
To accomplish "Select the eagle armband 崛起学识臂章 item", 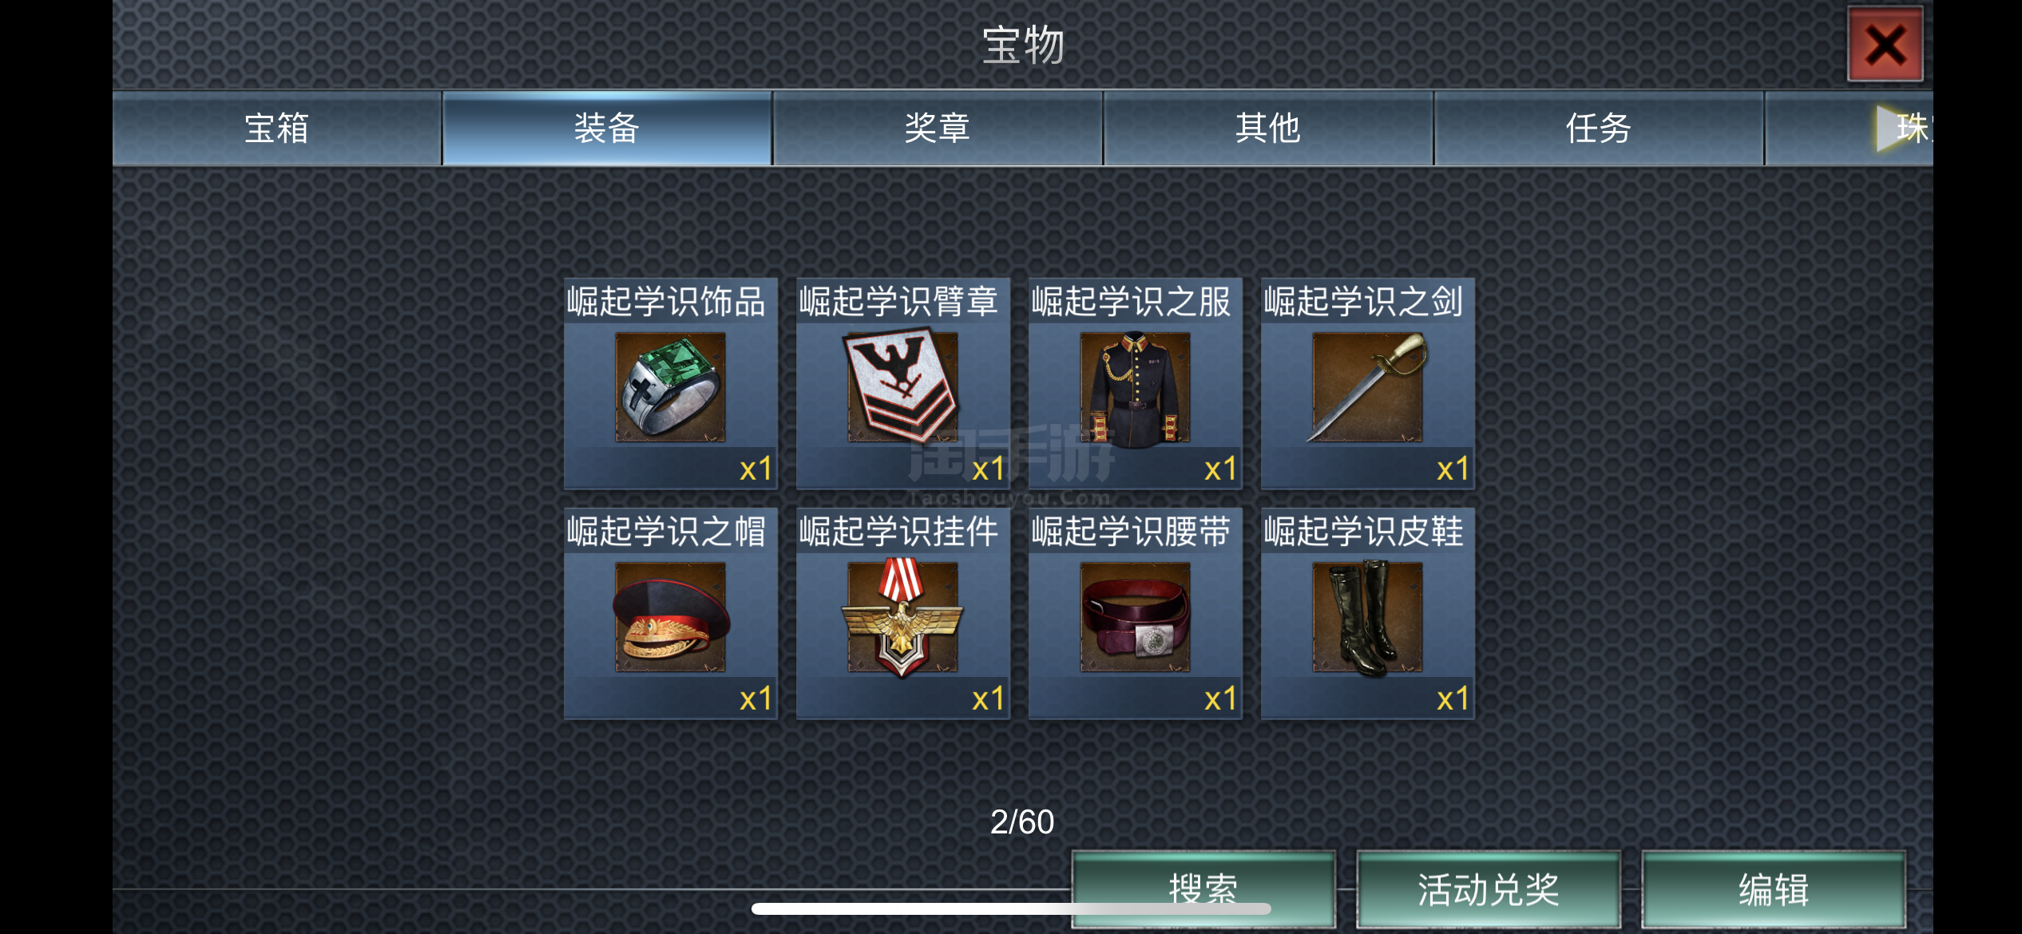I will click(x=902, y=383).
